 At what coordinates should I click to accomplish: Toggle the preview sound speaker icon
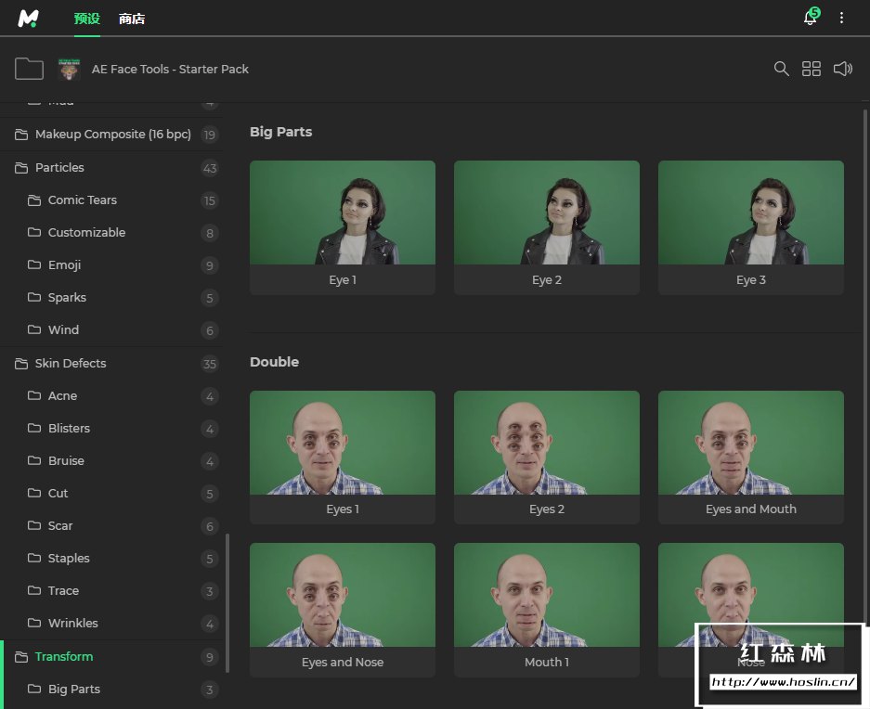842,69
